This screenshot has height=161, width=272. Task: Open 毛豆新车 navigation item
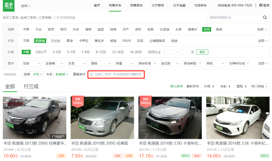(x=200, y=5)
